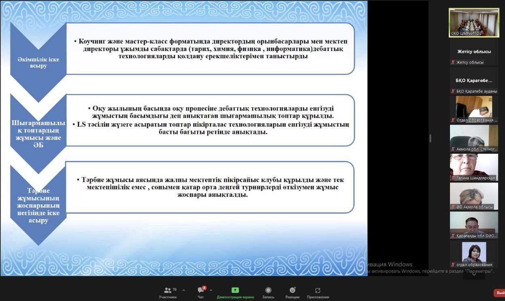Expand the caret next to Чат
The image size is (505, 301).
click(211, 290)
